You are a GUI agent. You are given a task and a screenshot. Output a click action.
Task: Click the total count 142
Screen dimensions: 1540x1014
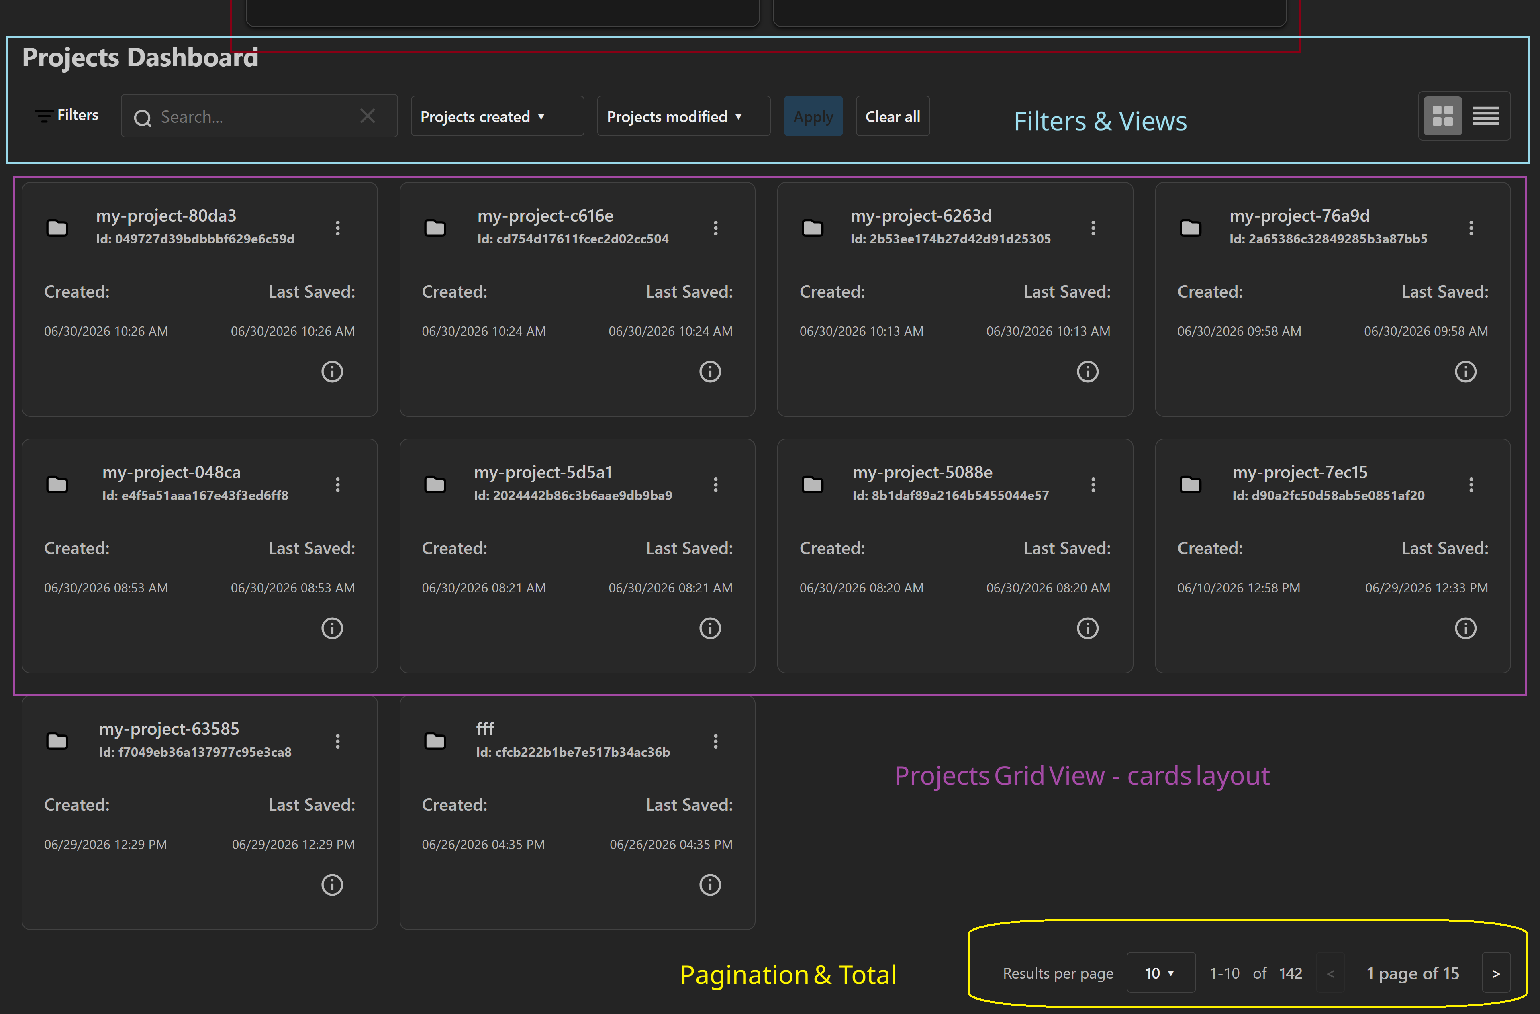pos(1290,973)
